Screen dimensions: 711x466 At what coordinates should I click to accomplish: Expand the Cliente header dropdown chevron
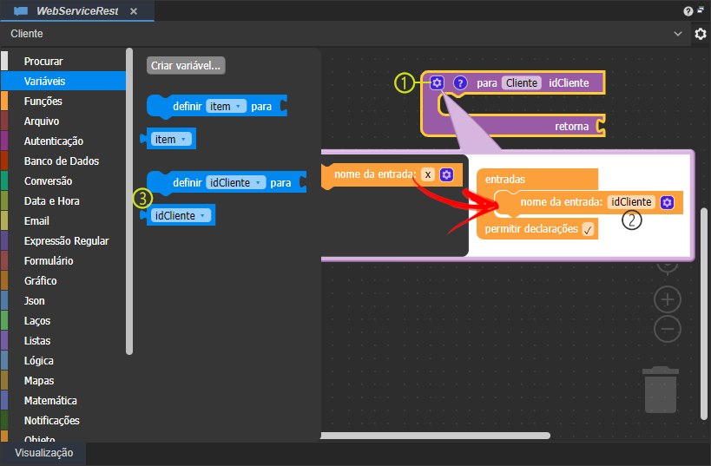click(678, 34)
